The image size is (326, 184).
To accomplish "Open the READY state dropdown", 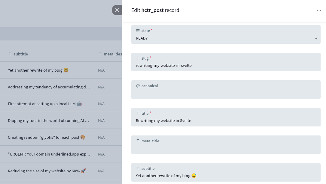I will point(226,38).
